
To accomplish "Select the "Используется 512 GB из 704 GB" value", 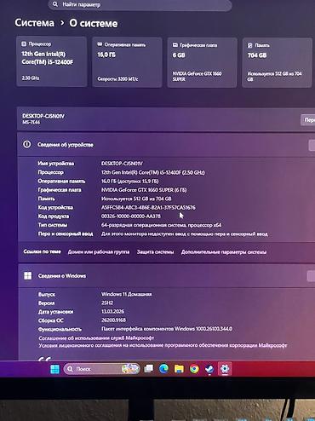I will pyautogui.click(x=136, y=199).
